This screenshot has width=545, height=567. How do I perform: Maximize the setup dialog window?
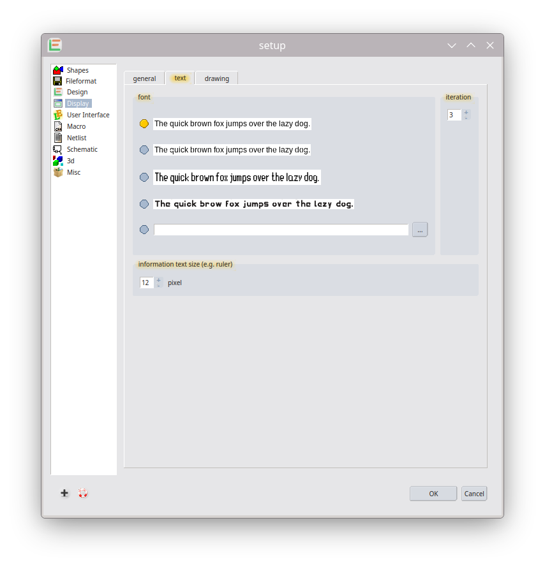click(x=471, y=45)
